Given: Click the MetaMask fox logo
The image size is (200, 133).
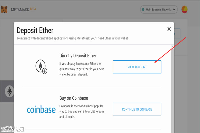Looking at the screenshot, I should coord(4,9).
